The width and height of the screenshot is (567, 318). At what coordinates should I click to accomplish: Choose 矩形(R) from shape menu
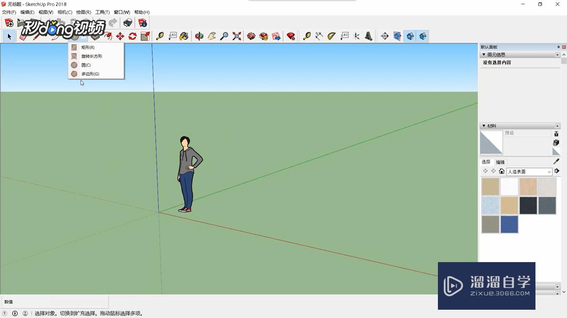coord(96,48)
